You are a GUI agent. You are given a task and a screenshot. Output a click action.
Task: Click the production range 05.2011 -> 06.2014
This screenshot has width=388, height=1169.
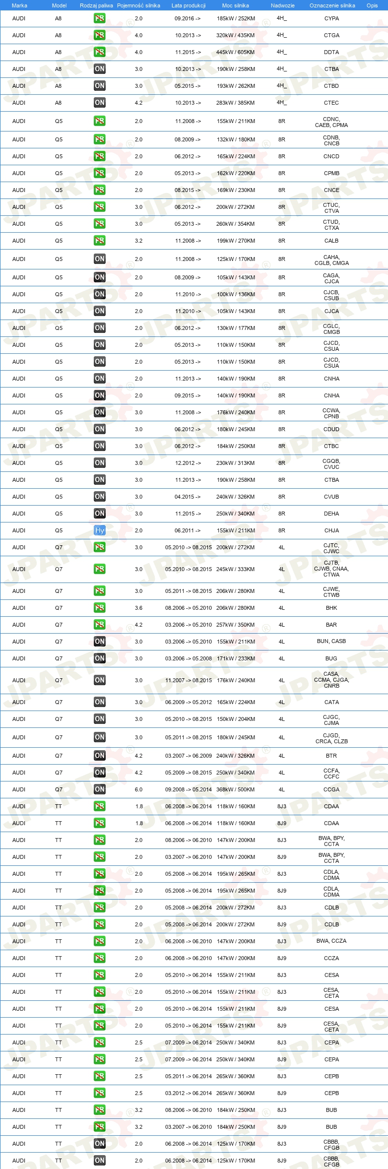189,1076
